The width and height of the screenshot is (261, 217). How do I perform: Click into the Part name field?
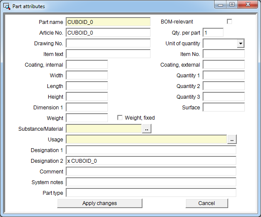click(108, 22)
